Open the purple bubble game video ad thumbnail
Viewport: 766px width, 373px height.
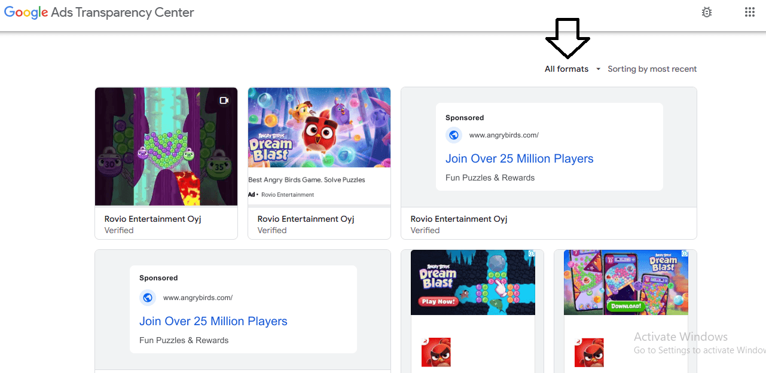(x=166, y=147)
